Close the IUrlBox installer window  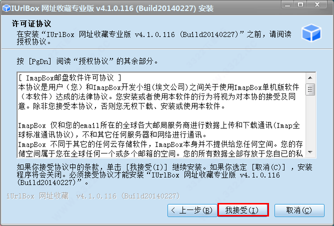(317, 5)
